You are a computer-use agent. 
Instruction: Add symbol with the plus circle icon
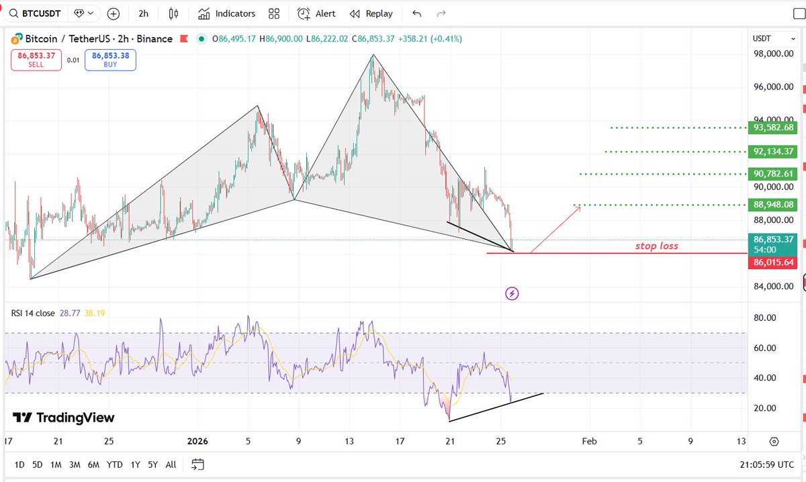[114, 13]
